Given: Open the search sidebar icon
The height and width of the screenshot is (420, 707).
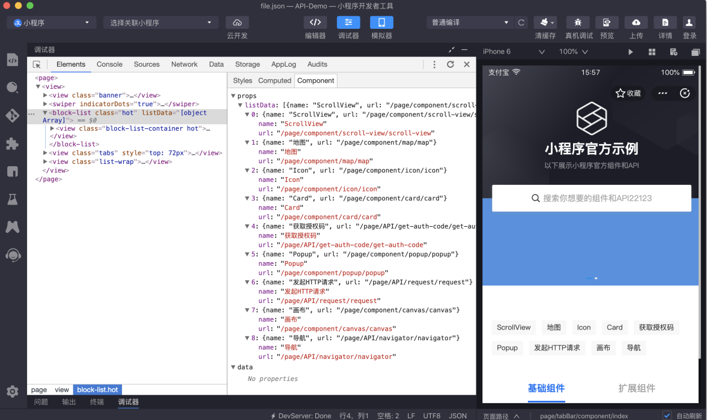Looking at the screenshot, I should point(13,88).
